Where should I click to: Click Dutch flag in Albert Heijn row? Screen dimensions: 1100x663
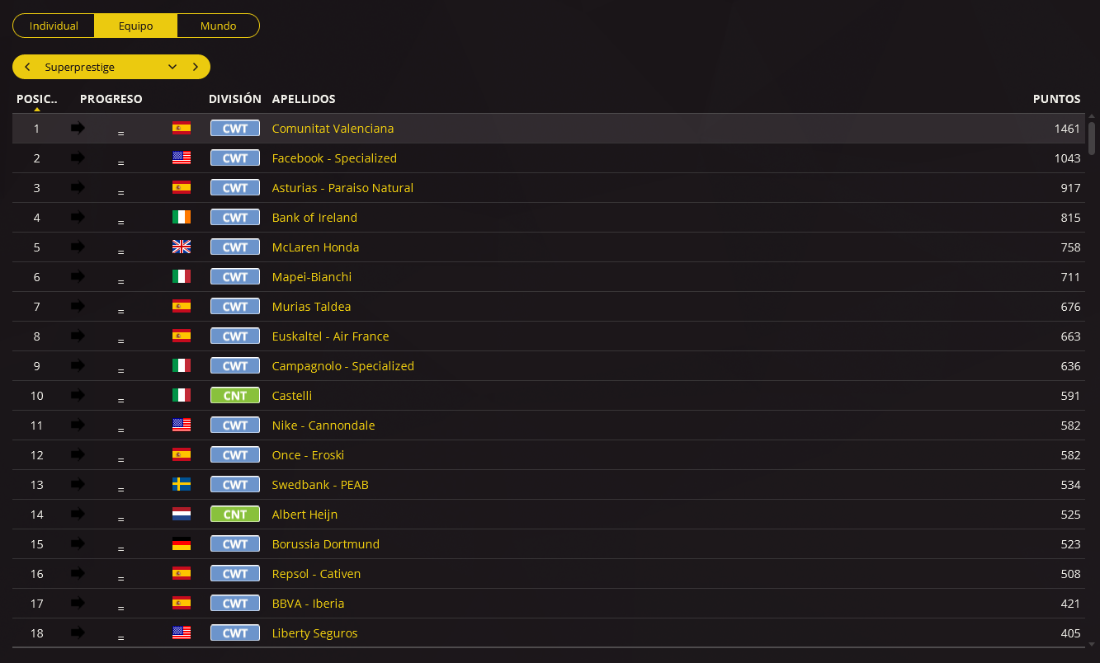182,514
